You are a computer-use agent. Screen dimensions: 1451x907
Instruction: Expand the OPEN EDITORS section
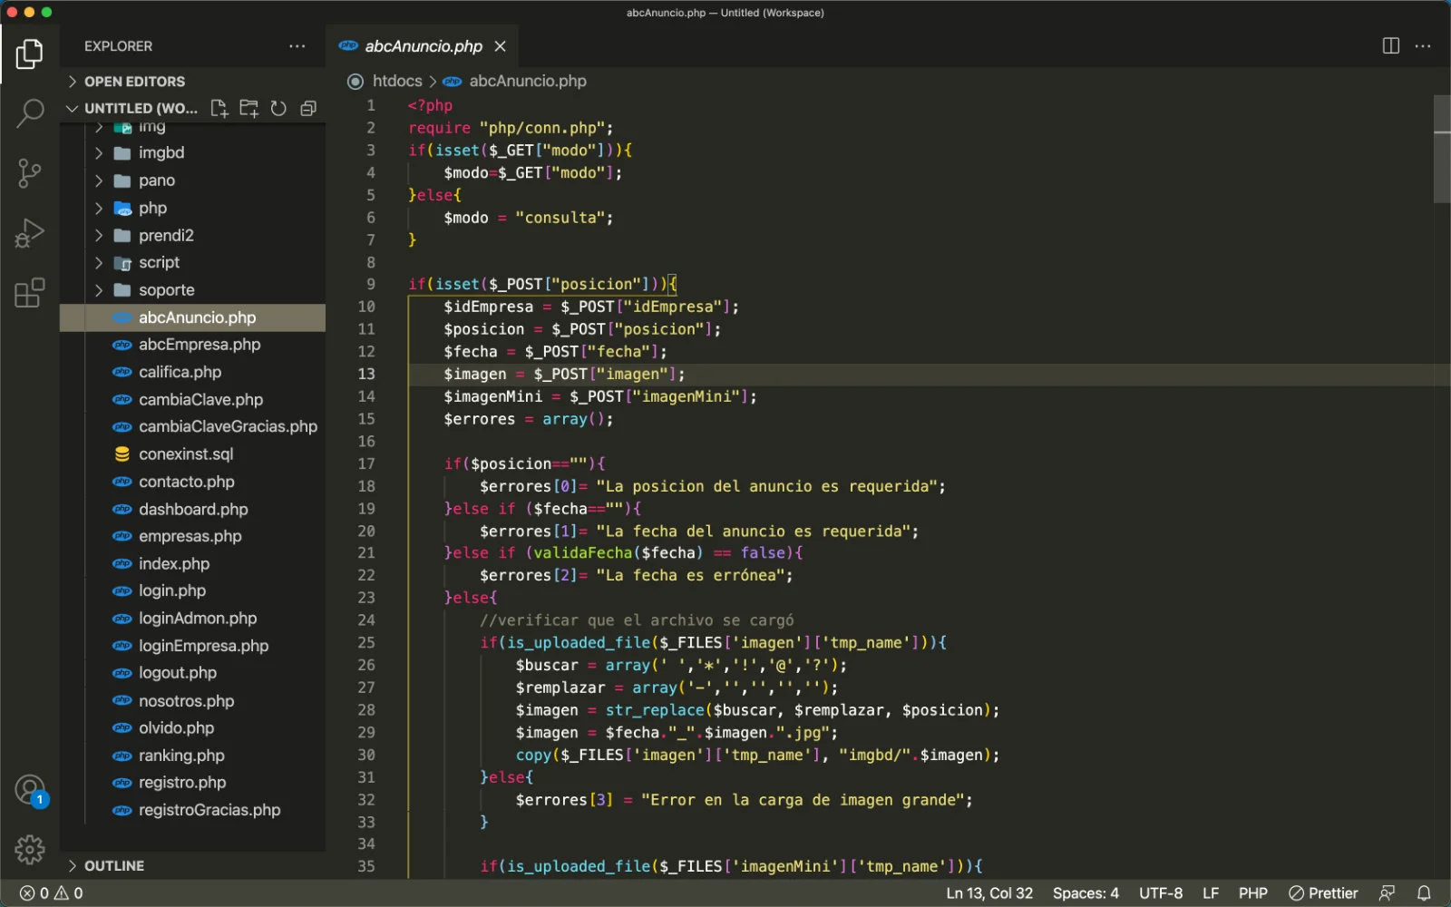click(x=134, y=82)
